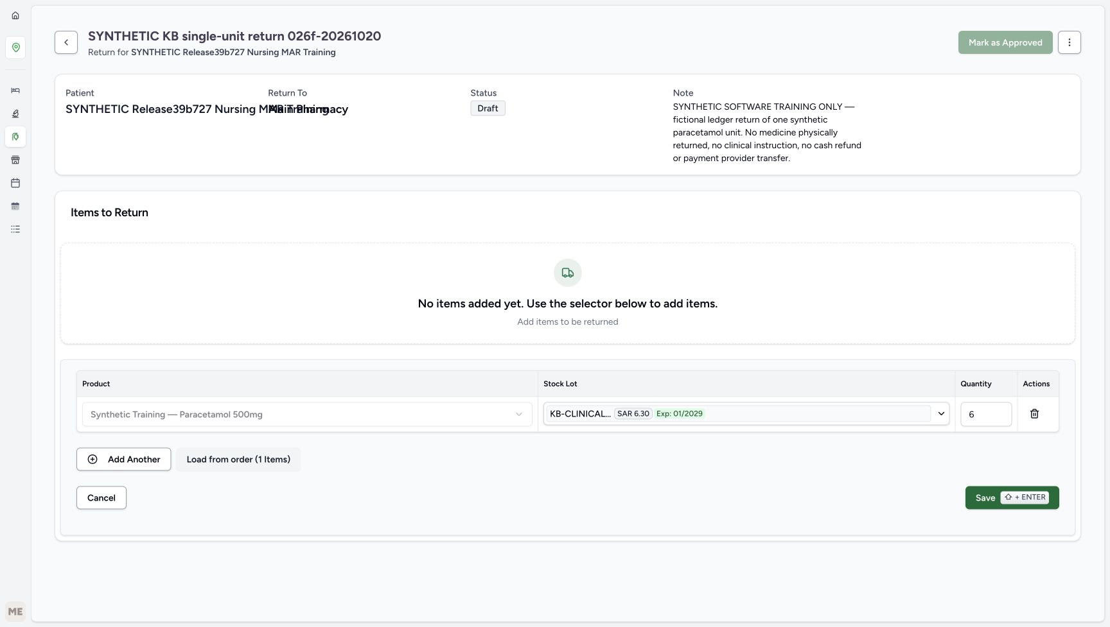This screenshot has width=1110, height=627.
Task: Select the green pharmacy leaf sidebar icon
Action: point(15,137)
